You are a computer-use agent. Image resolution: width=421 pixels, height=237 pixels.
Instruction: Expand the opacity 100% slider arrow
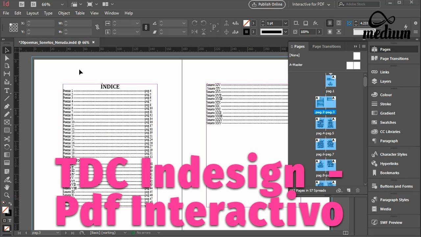[319, 32]
